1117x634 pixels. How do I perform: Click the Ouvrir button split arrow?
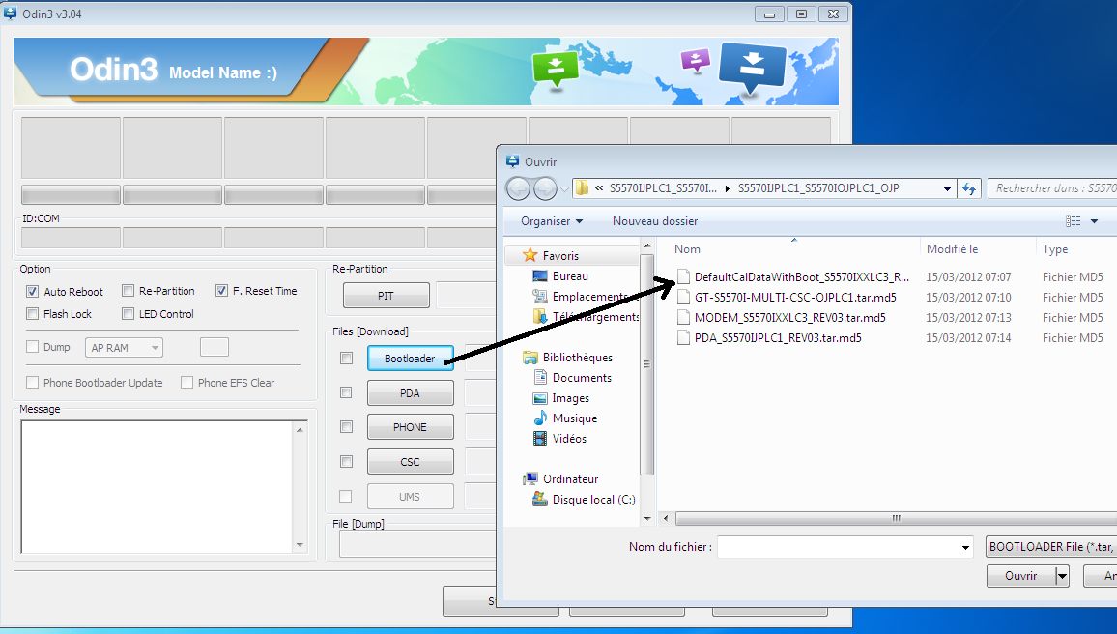(x=1062, y=576)
